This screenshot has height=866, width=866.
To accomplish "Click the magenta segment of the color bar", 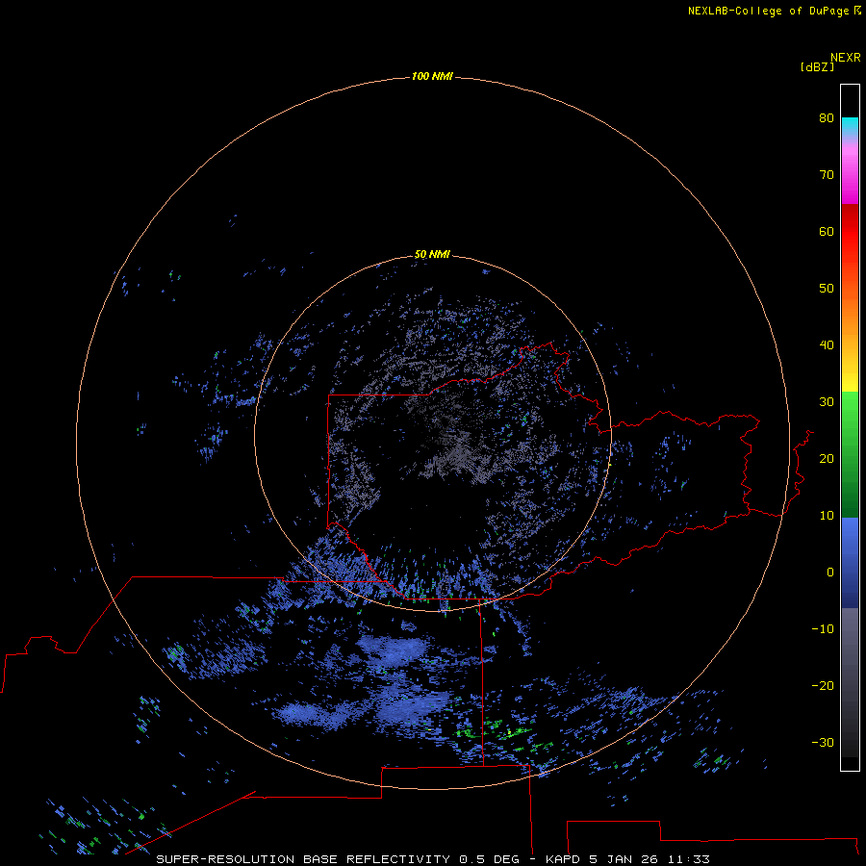I will 850,177.
